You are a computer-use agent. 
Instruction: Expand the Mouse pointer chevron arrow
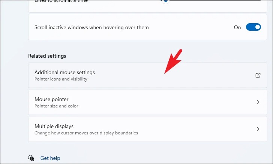[258, 102]
